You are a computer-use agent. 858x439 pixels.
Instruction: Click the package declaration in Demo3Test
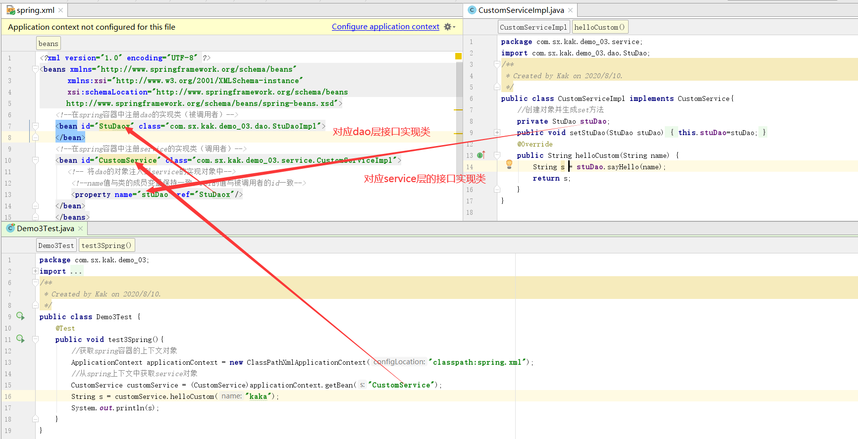(94, 260)
